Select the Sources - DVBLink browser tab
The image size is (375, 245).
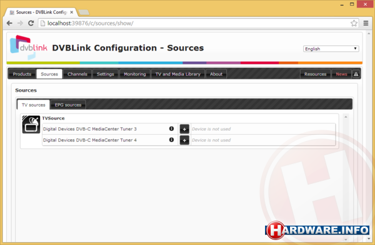click(x=41, y=12)
